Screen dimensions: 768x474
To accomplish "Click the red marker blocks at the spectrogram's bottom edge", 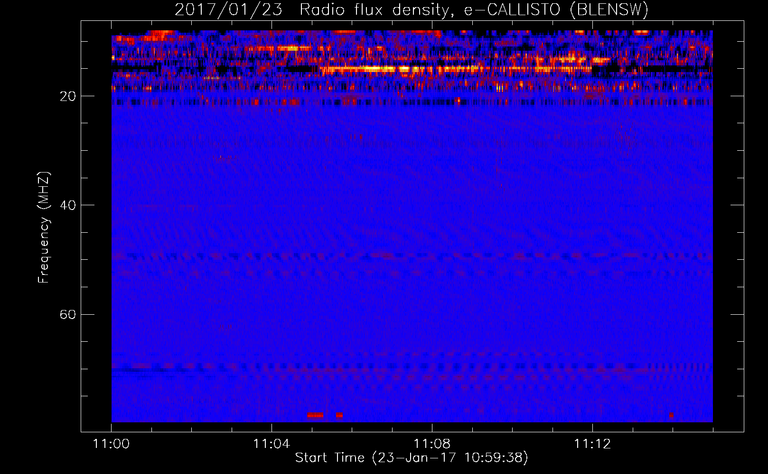I will tap(325, 415).
